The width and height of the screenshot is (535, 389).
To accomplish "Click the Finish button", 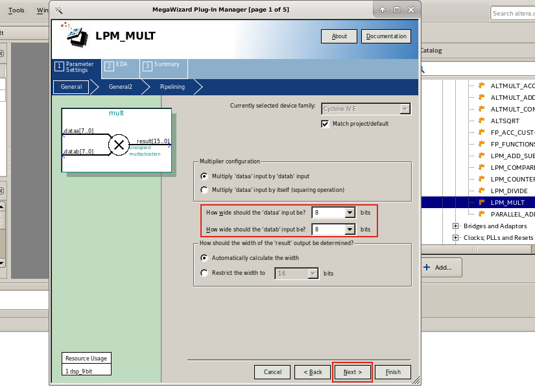I will tap(393, 372).
